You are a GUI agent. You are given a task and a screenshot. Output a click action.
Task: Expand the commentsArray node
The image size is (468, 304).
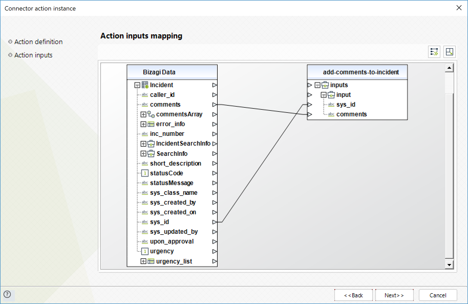coord(143,114)
